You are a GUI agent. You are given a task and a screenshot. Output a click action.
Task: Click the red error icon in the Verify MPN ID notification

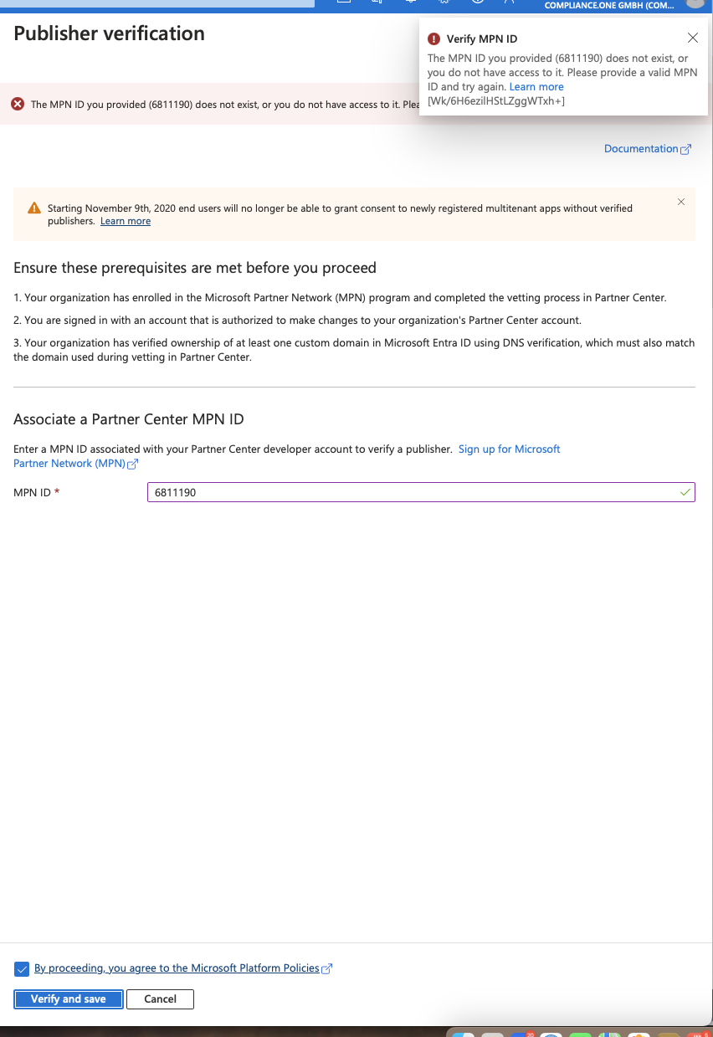point(433,38)
